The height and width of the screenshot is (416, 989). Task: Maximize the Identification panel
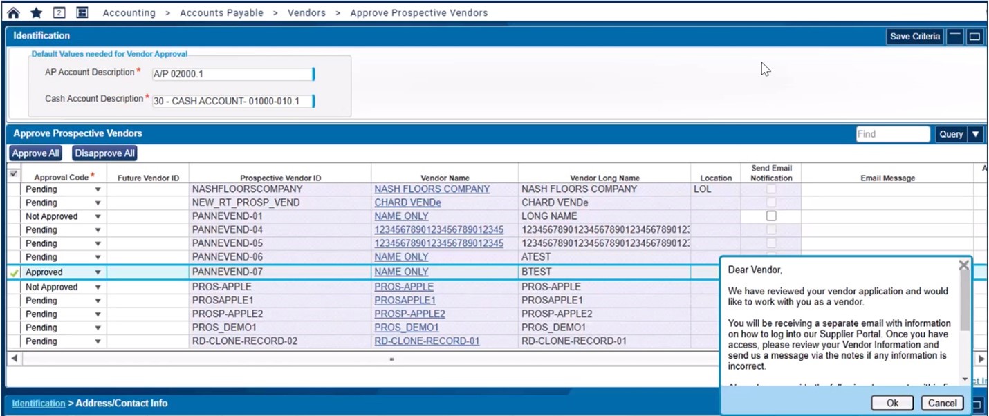pos(975,37)
